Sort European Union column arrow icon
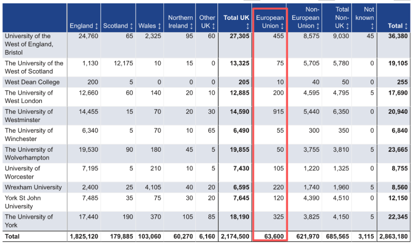The image size is (415, 244). pyautogui.click(x=282, y=26)
